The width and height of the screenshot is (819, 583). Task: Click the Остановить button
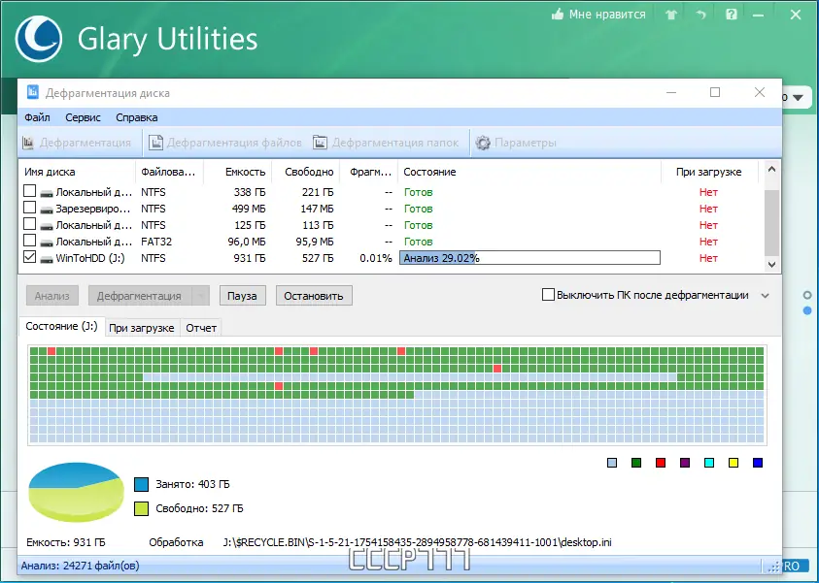tap(312, 295)
